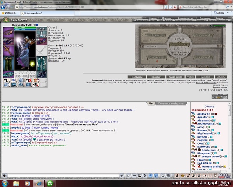Open the Общение menu
Image resolution: width=233 pixels, height=187 pixels.
coord(166,18)
